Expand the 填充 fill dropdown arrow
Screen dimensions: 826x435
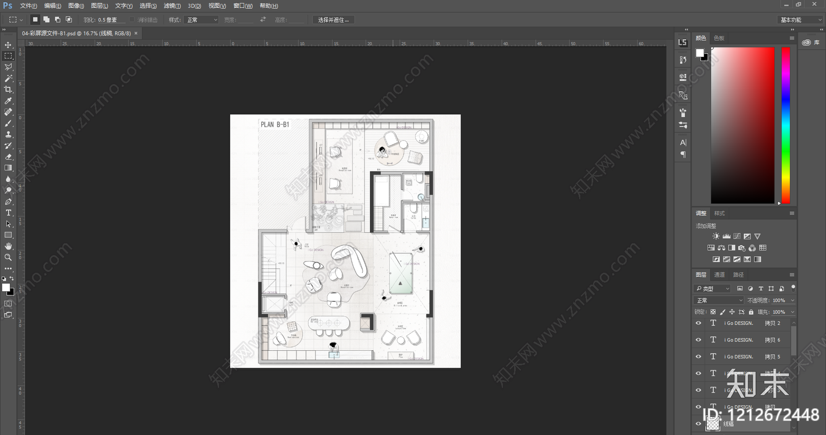(x=792, y=312)
